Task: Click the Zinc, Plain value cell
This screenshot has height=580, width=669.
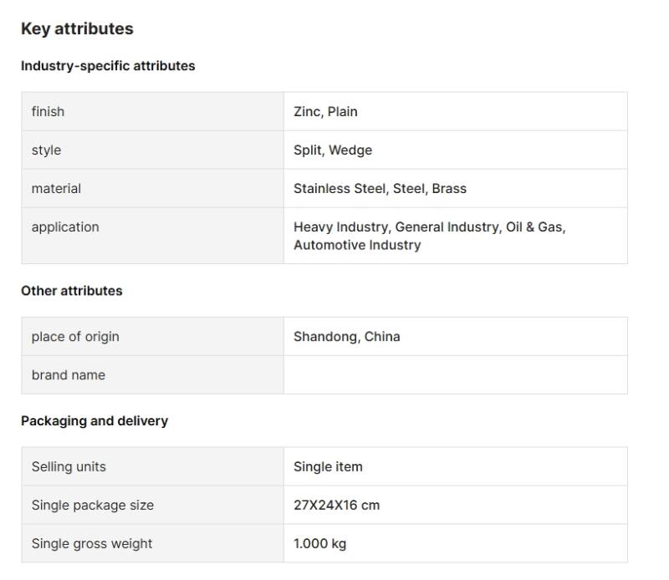Action: pos(325,112)
